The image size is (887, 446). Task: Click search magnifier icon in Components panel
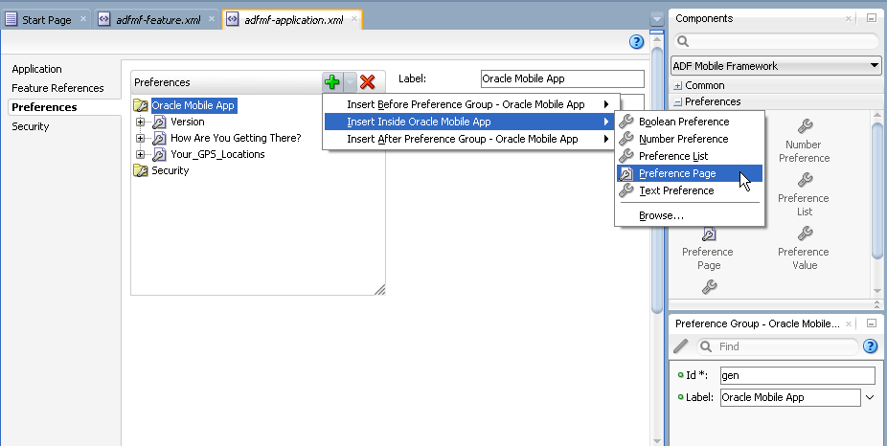pyautogui.click(x=683, y=41)
